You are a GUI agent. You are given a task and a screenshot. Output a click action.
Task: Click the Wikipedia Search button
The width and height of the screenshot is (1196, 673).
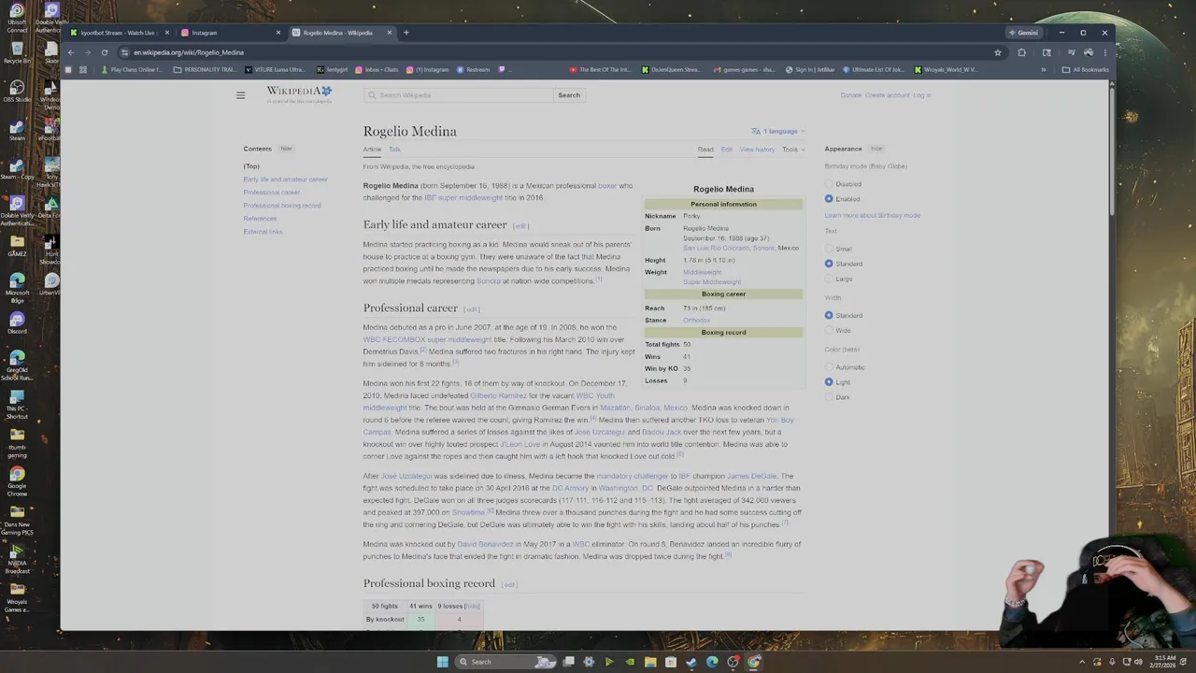click(569, 95)
